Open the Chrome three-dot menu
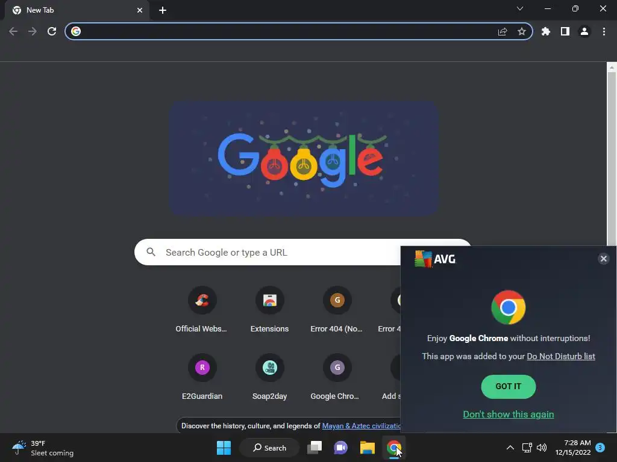The height and width of the screenshot is (462, 617). click(x=604, y=31)
